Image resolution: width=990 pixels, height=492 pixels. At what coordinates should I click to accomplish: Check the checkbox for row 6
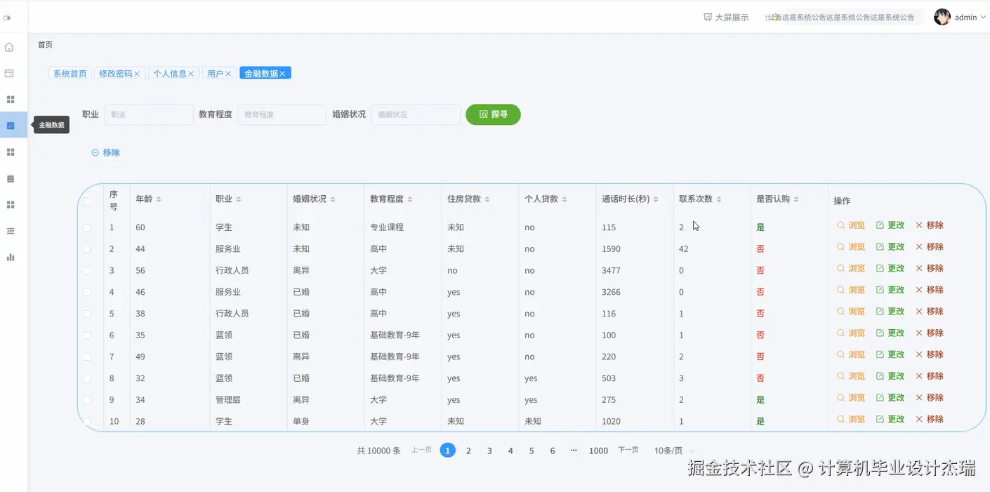tap(87, 335)
